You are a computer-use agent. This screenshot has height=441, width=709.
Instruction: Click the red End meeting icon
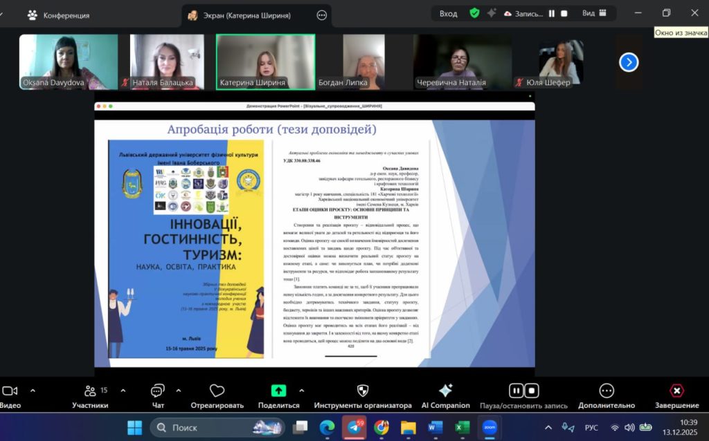coord(676,391)
